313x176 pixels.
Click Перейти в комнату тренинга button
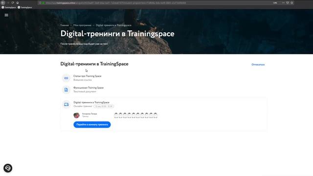point(92,125)
